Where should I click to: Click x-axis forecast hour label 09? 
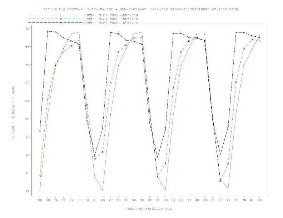(63, 200)
